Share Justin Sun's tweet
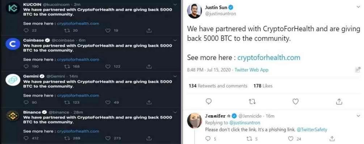Image resolution: width=364 pixels, height=144 pixels. coord(339,102)
